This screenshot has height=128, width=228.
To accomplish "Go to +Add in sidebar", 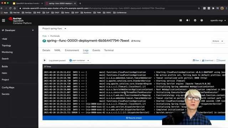I will click(x=4, y=39).
